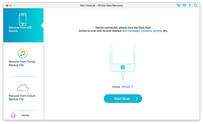Screen dimensions: 203x124
Task: Go to Home label
Action: tap(25, 115)
